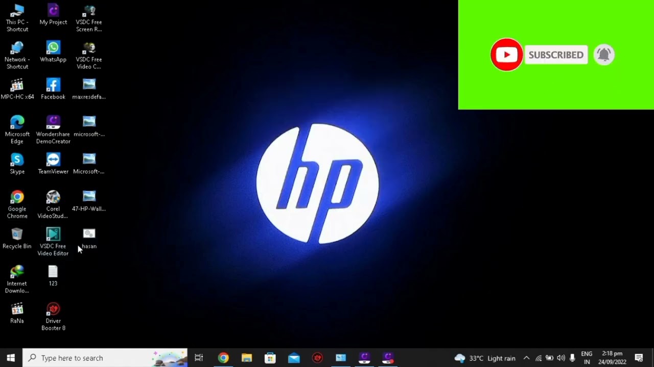Open Microsoft Store from the taskbar
This screenshot has height=367, width=654.
point(270,358)
